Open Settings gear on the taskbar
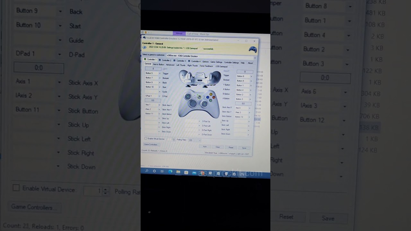This screenshot has width=411, height=231. (x=234, y=174)
